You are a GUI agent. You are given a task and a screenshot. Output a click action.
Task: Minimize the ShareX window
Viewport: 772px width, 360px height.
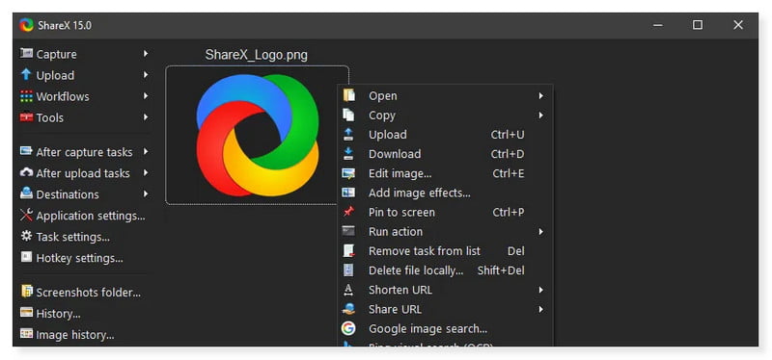coord(657,25)
